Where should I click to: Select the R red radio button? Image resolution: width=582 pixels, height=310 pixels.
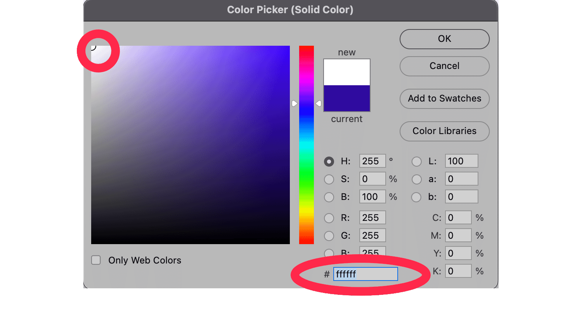pyautogui.click(x=329, y=218)
